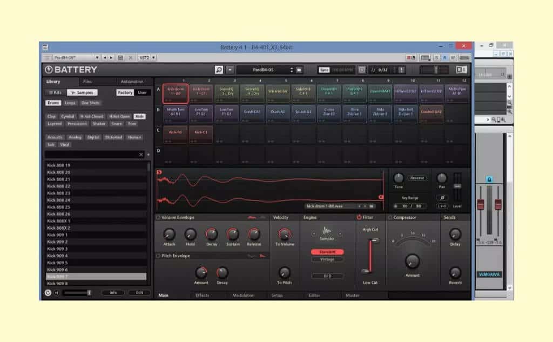The image size is (553, 342).
Task: Select the Snare tag
Action: (117, 124)
